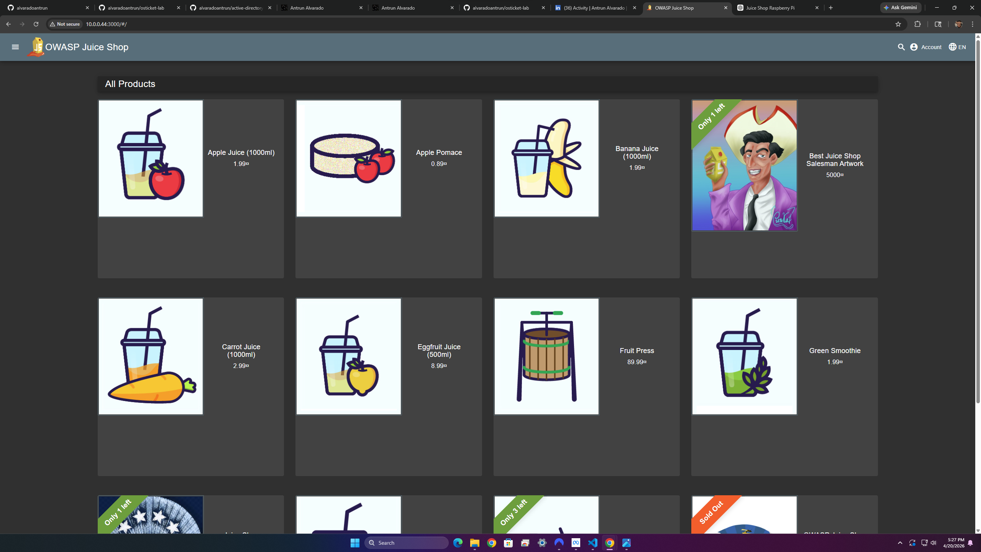The width and height of the screenshot is (981, 552).
Task: Open the Account menu
Action: [x=926, y=47]
